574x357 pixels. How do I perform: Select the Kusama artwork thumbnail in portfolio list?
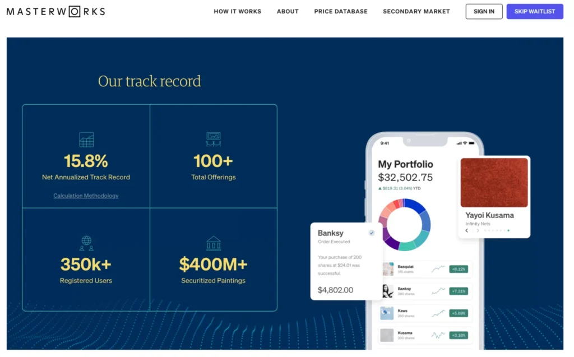(387, 335)
